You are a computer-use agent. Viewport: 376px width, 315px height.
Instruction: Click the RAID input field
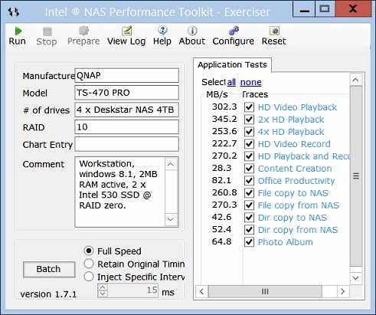pos(126,127)
